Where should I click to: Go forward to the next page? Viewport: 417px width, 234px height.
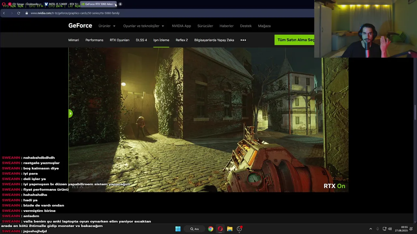12,13
